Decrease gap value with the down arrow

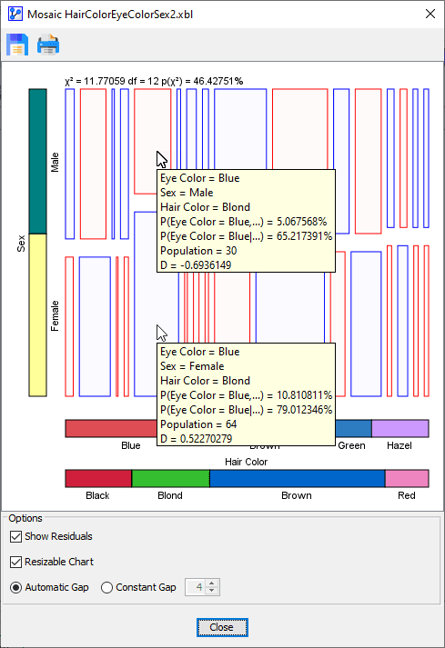212,591
